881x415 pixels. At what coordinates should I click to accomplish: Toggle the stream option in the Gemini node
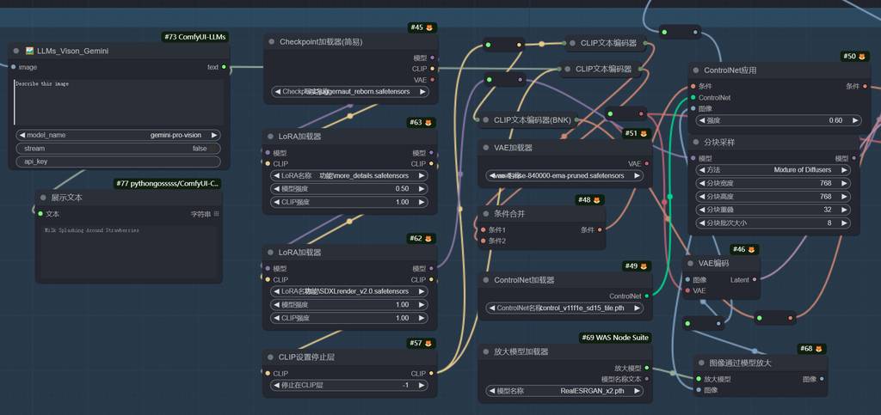118,148
